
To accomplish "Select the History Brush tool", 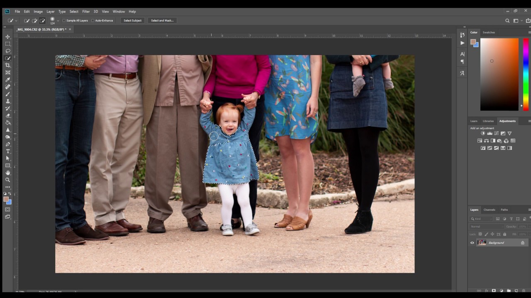I will tap(8, 108).
